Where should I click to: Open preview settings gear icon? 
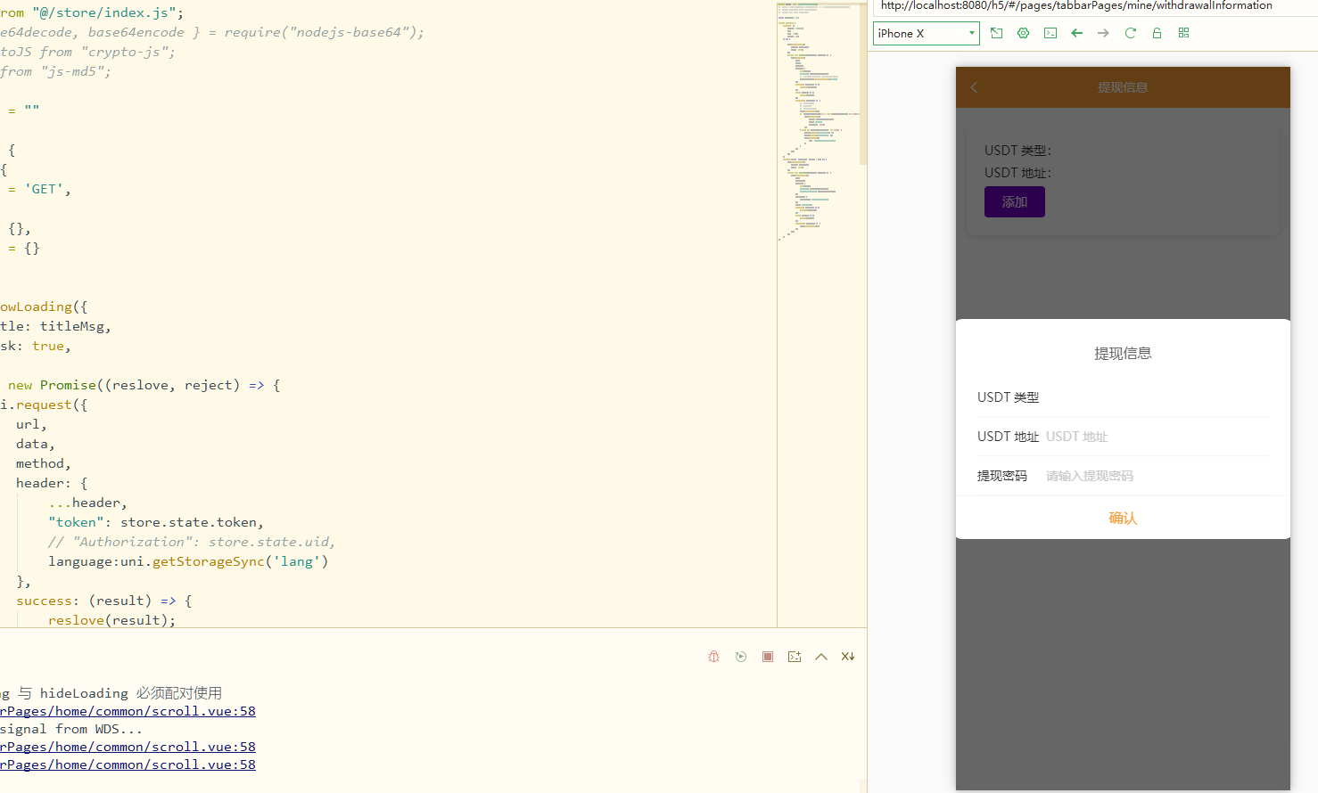click(1024, 33)
